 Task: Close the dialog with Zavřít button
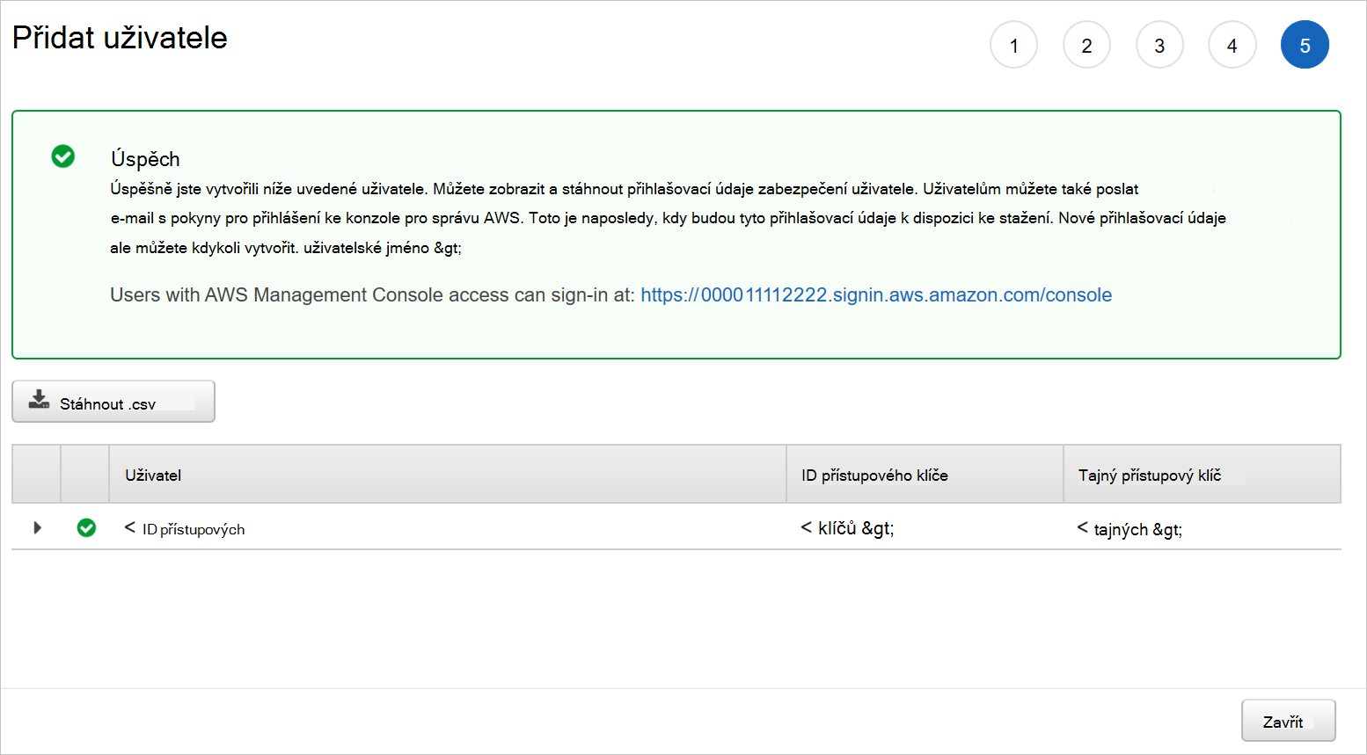pyautogui.click(x=1288, y=721)
